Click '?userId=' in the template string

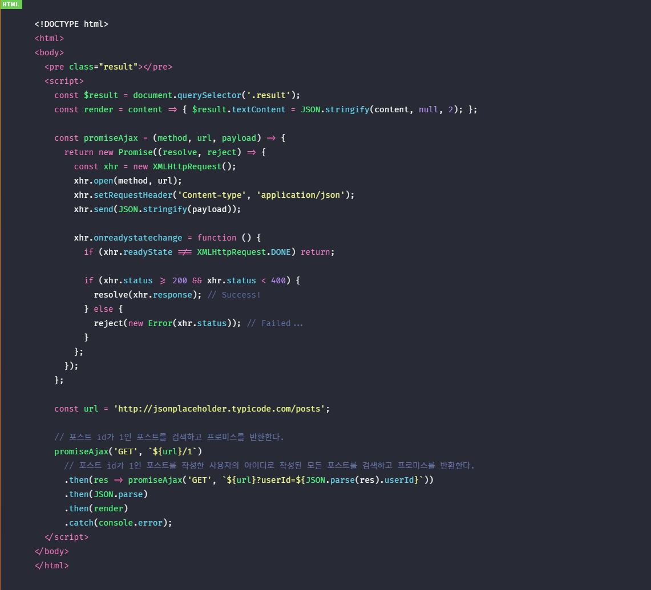(276, 480)
